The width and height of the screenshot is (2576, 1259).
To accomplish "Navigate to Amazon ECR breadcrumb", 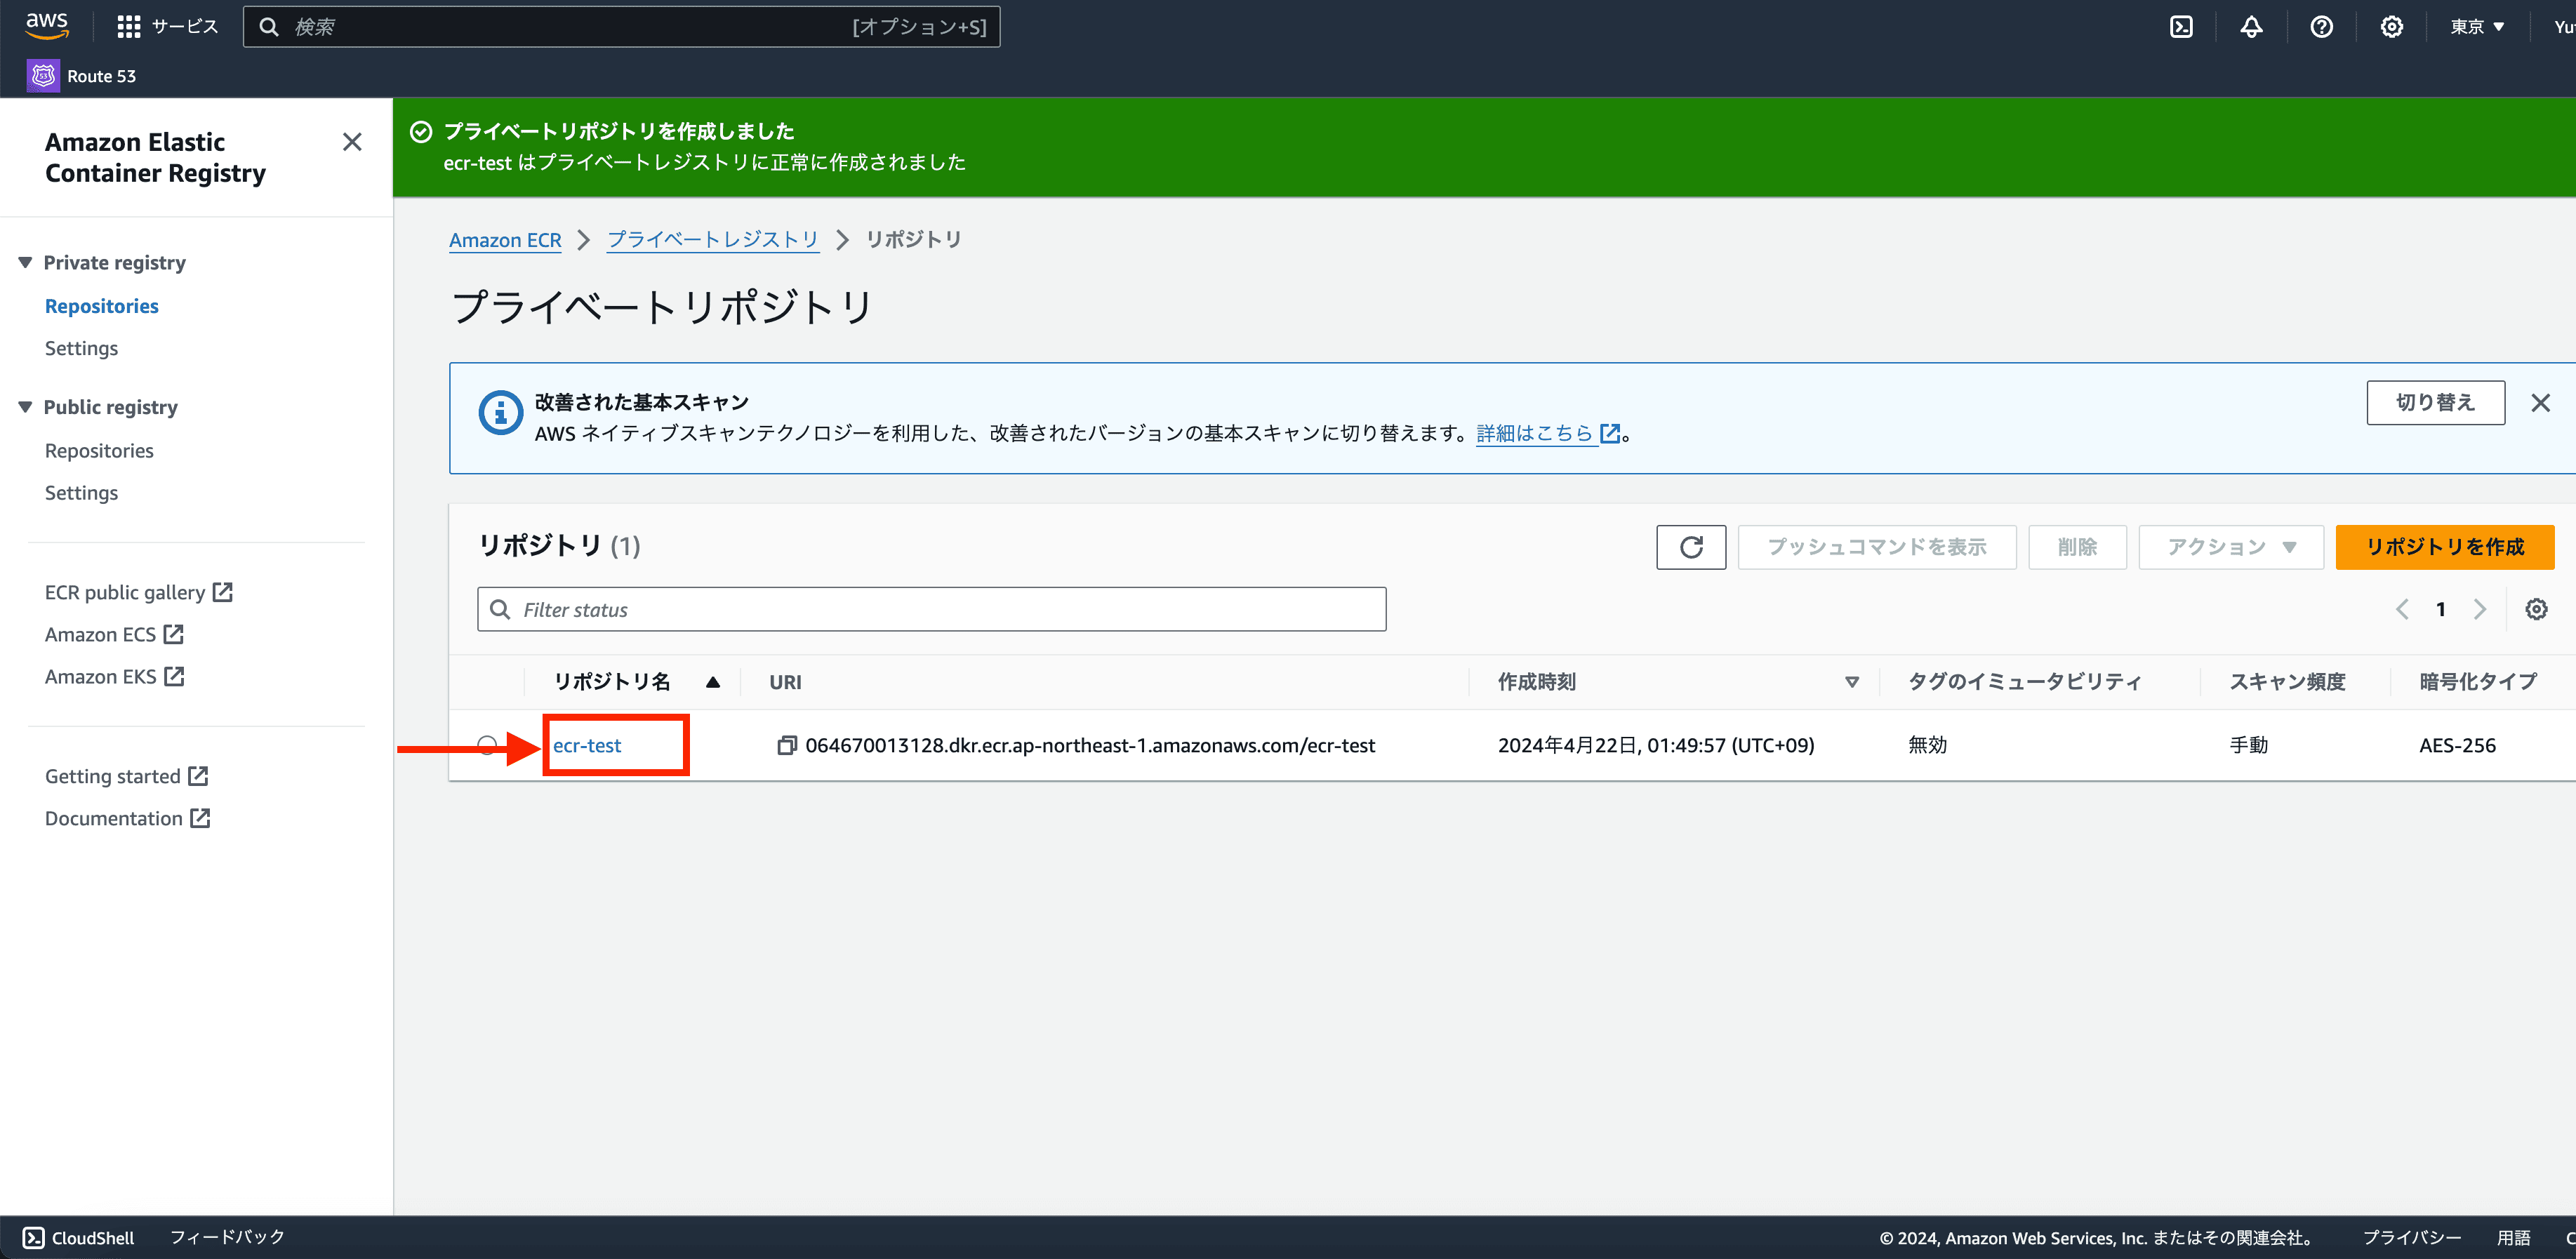I will [505, 240].
